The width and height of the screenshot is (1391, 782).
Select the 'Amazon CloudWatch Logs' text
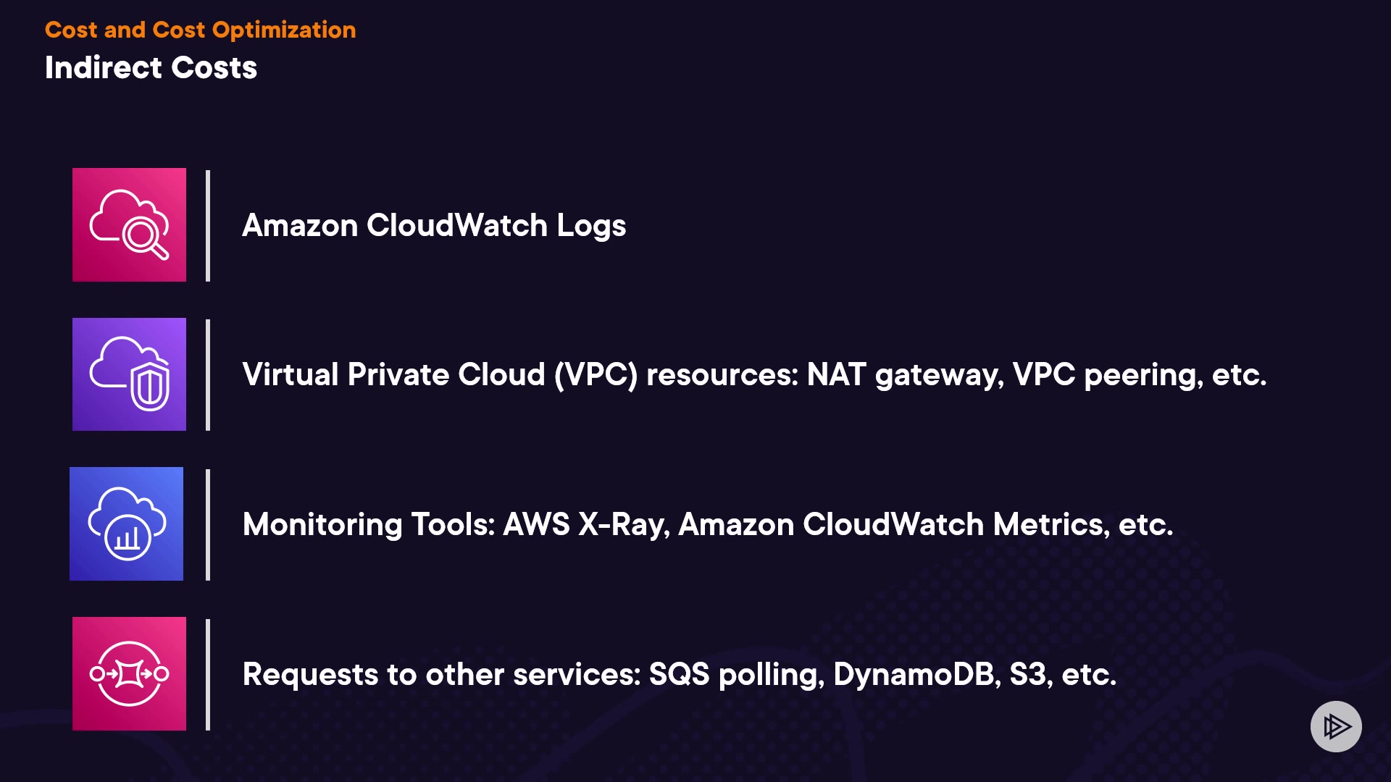coord(433,225)
